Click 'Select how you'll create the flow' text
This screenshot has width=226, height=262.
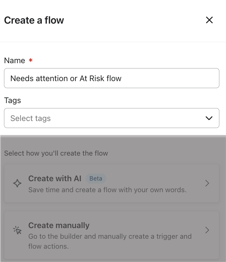56,153
